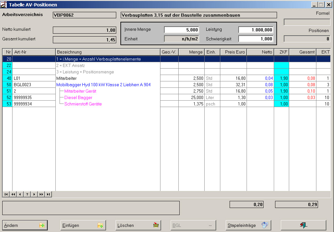Go to next record arrow
This screenshot has width=334, height=232.
coord(34,194)
